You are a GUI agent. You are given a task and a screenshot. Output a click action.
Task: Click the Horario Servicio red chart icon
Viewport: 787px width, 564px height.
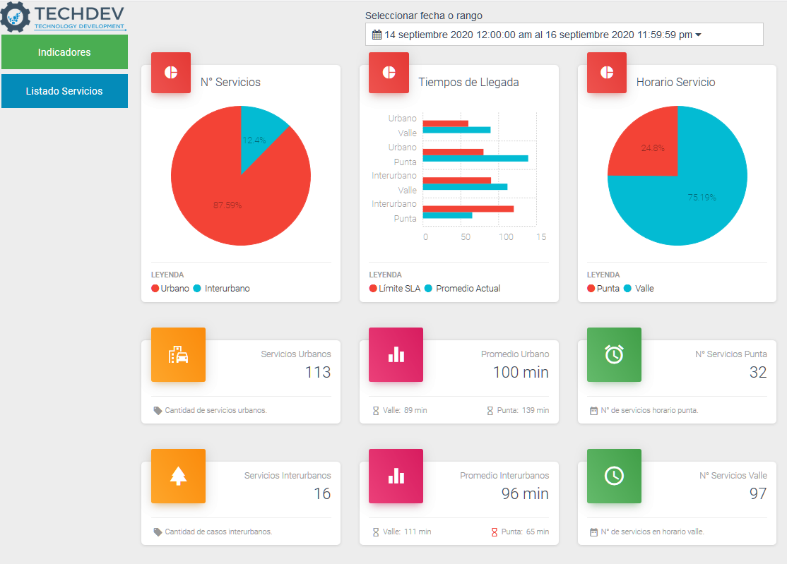[x=607, y=72]
